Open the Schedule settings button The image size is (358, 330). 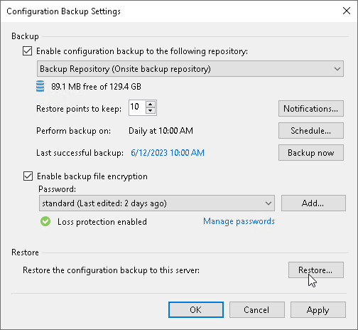(x=311, y=131)
